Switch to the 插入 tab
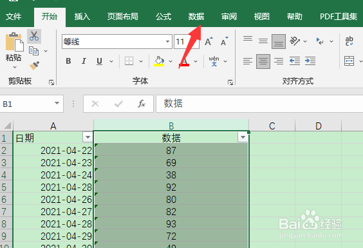This screenshot has height=248, width=363. [82, 17]
